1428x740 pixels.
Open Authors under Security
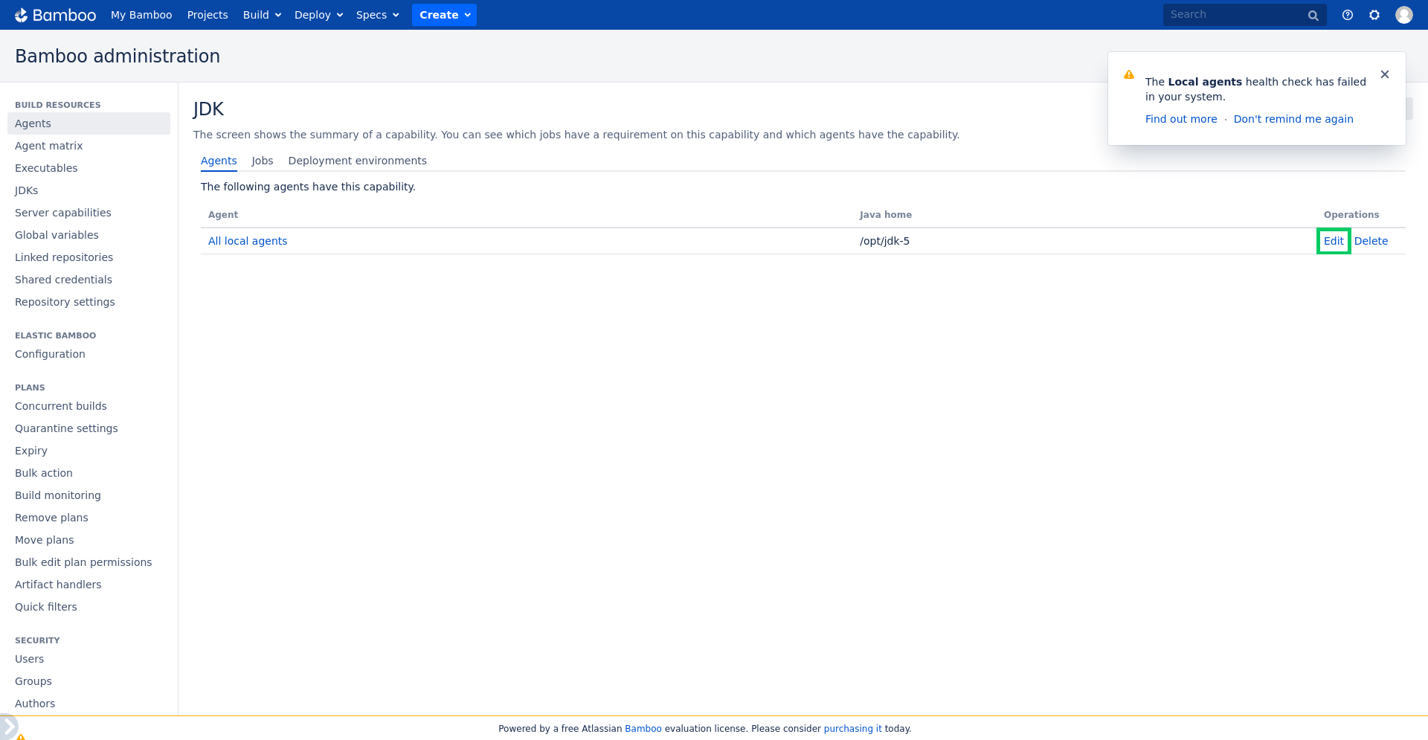pos(89,704)
